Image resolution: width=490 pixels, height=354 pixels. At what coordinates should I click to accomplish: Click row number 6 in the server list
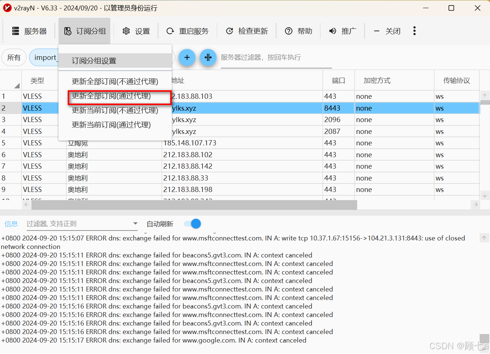pos(4,155)
